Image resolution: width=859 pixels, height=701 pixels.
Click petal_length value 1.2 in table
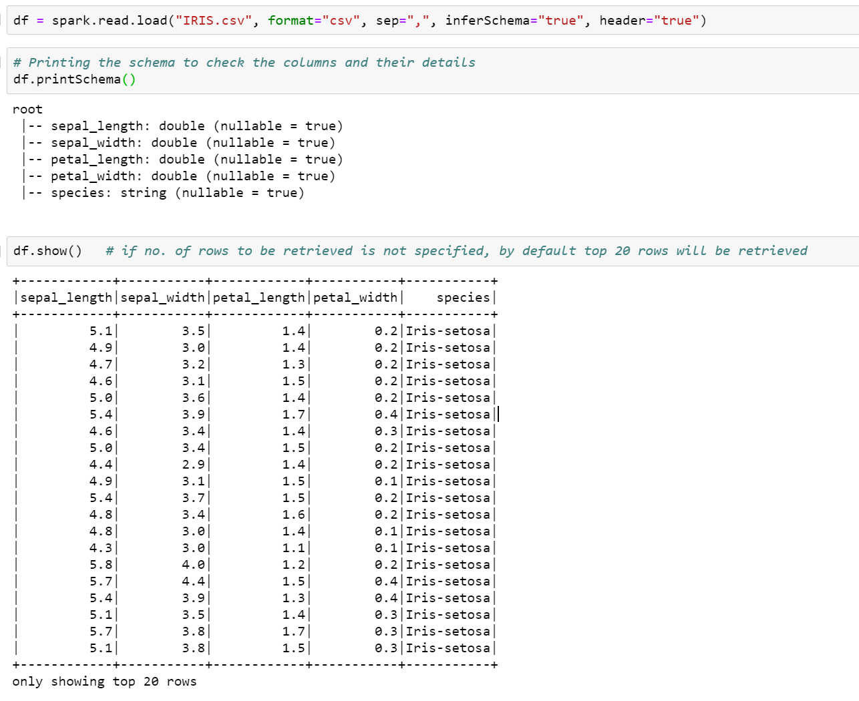293,565
